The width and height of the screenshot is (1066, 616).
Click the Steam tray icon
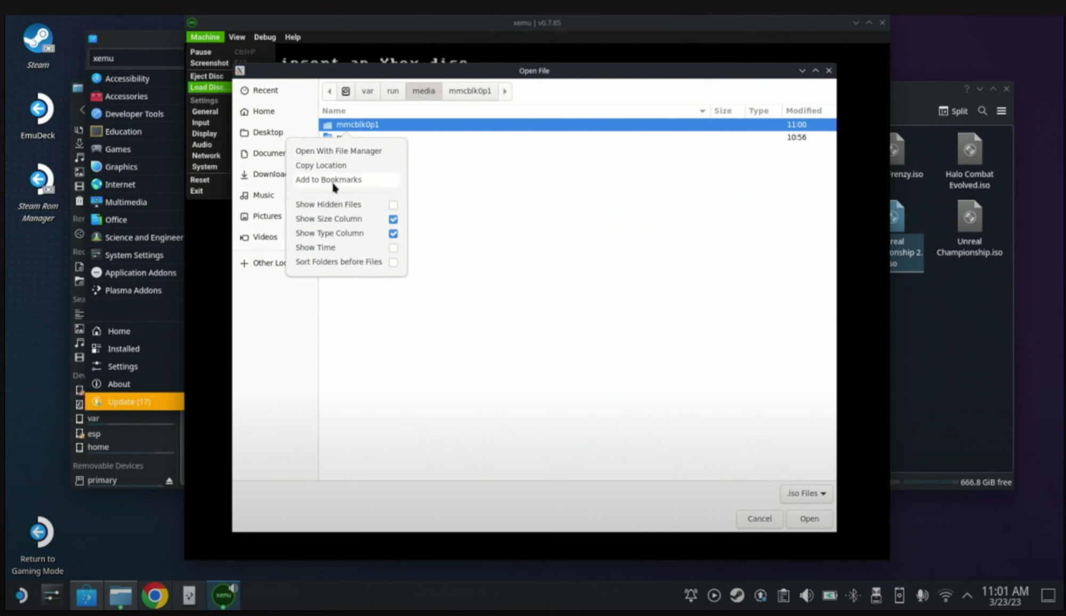[737, 595]
